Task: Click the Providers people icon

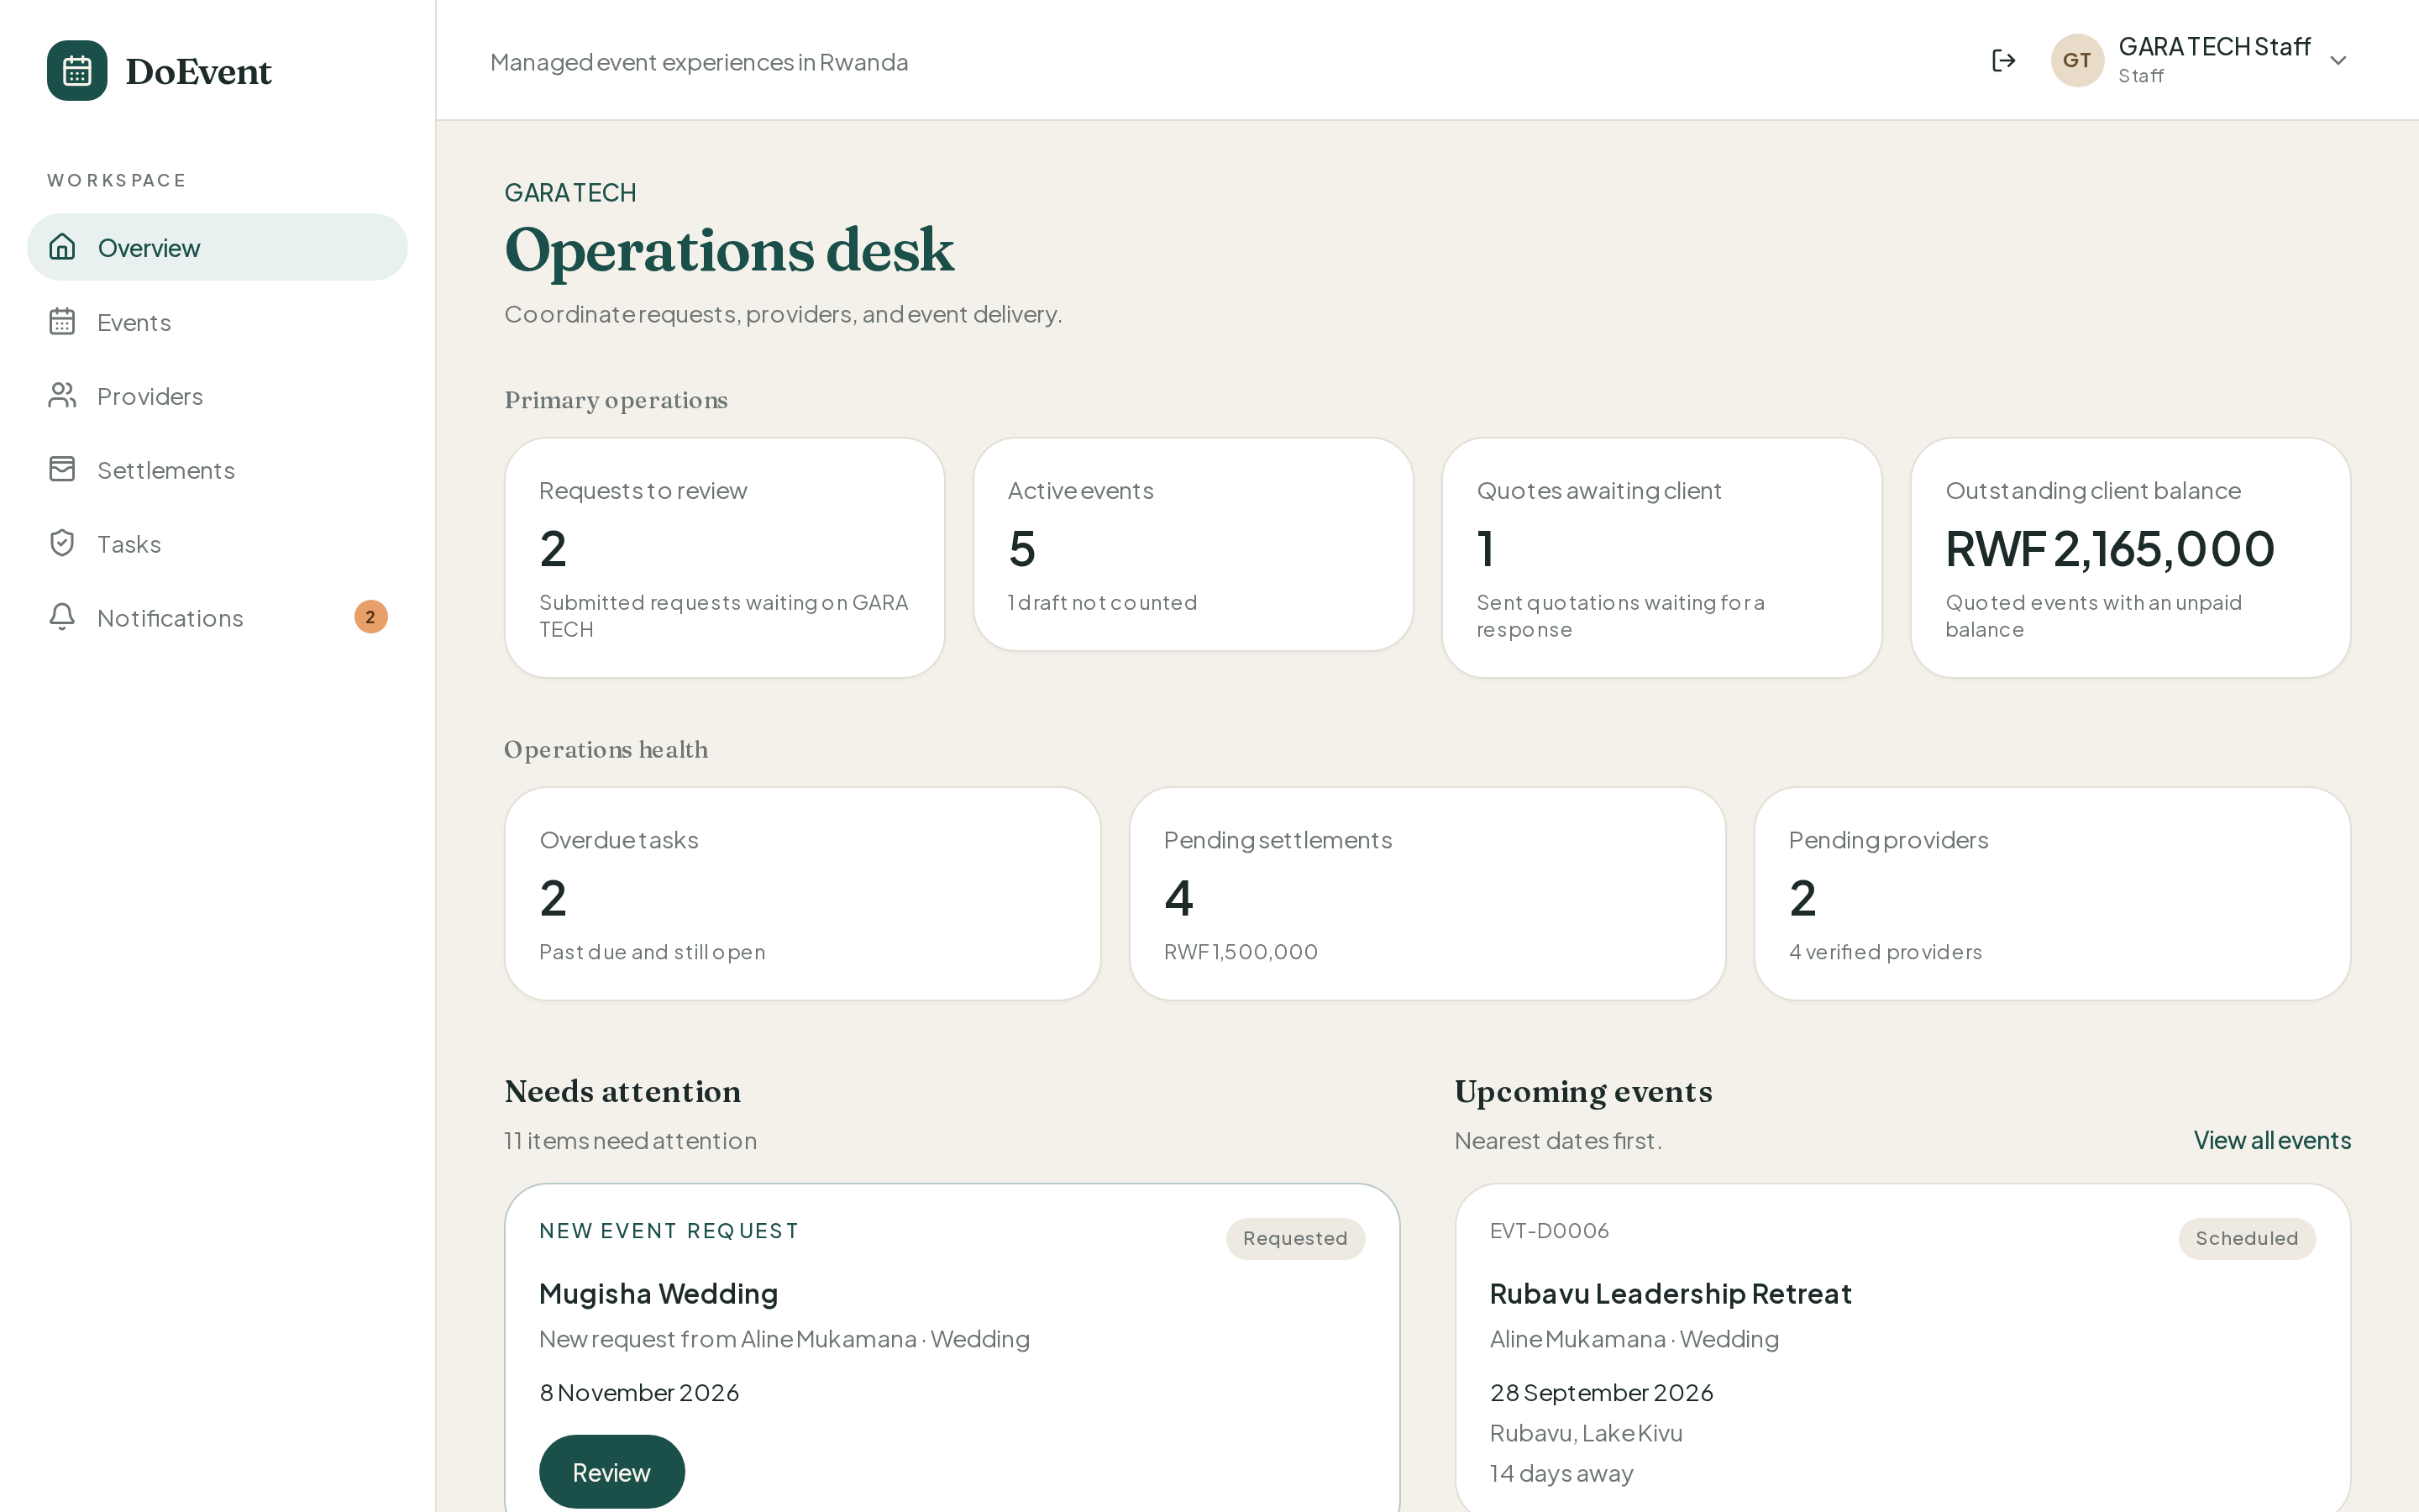Action: pos(62,395)
